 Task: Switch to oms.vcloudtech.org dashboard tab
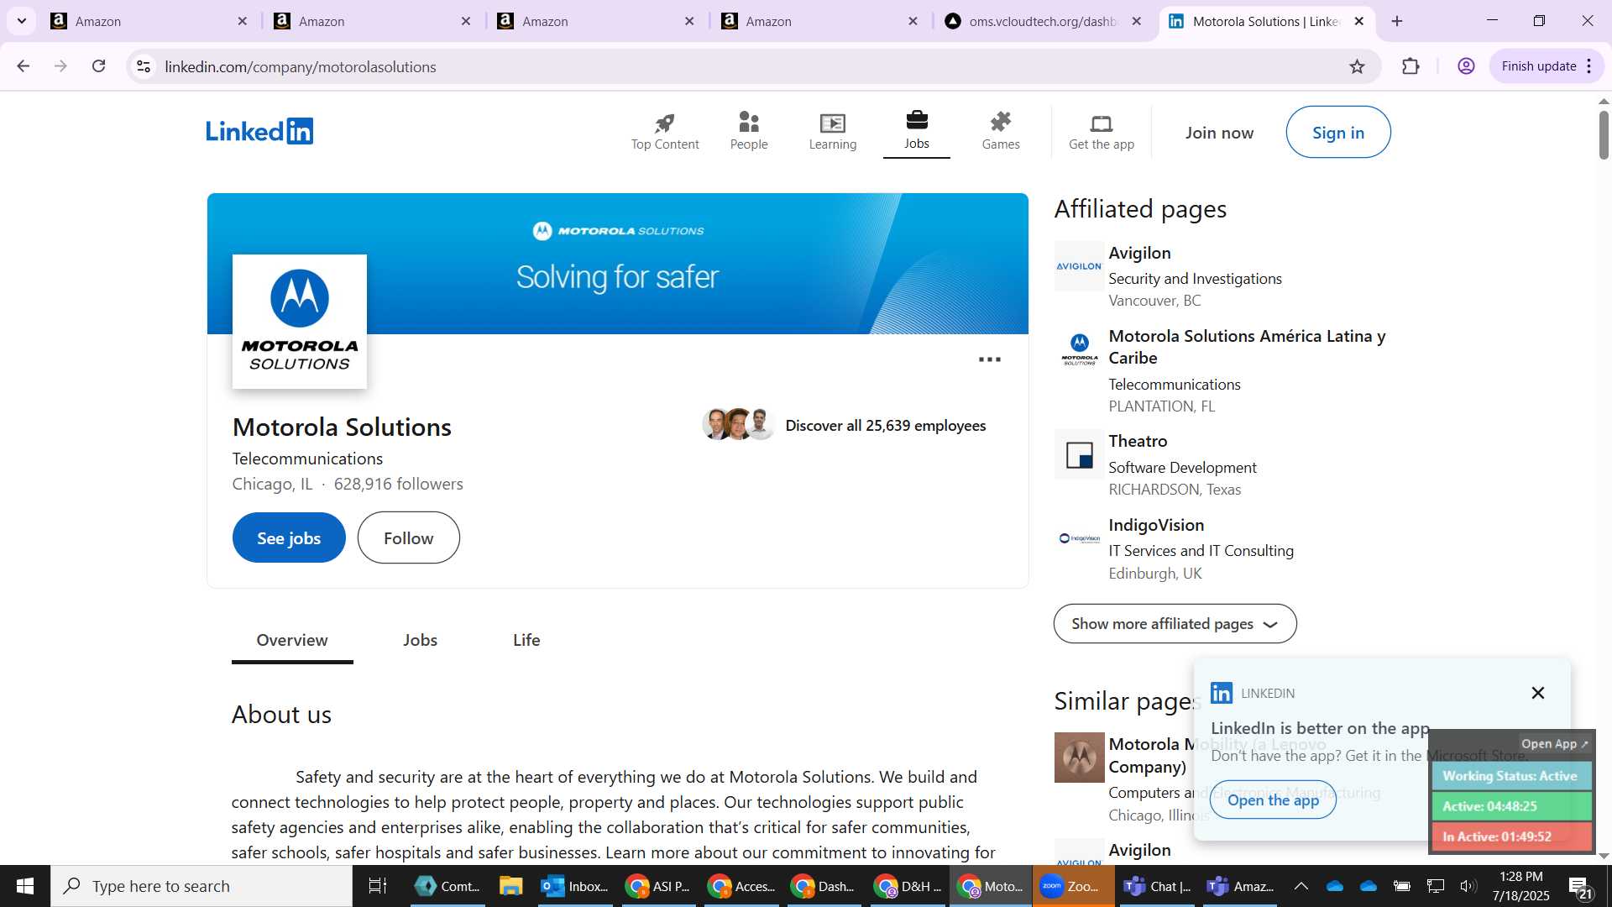(1041, 21)
